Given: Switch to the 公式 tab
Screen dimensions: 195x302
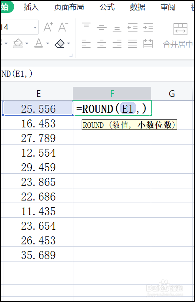Looking at the screenshot, I should 107,7.
